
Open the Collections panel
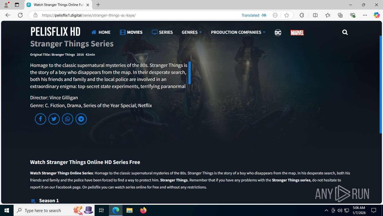[340, 15]
